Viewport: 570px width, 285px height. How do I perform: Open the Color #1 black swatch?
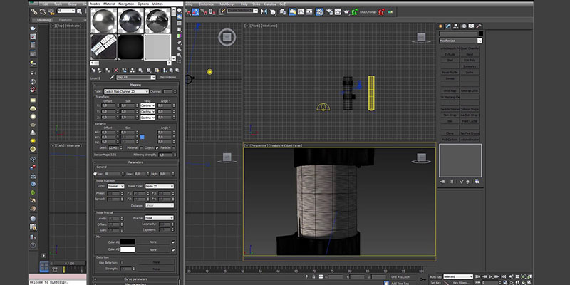128,242
